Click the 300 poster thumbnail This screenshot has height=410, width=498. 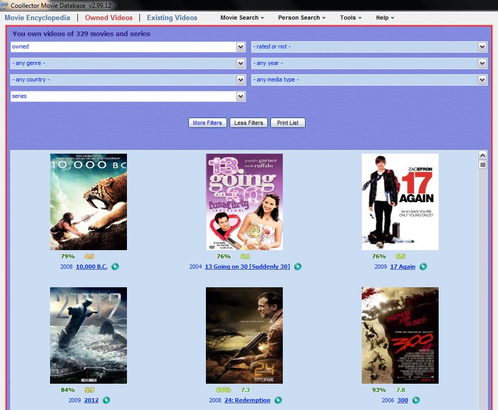(x=400, y=335)
